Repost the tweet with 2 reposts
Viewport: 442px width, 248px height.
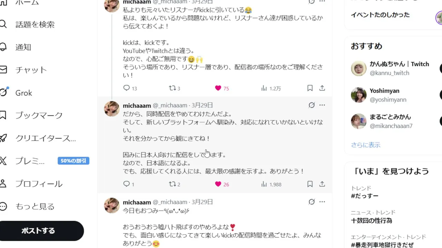[x=172, y=184]
